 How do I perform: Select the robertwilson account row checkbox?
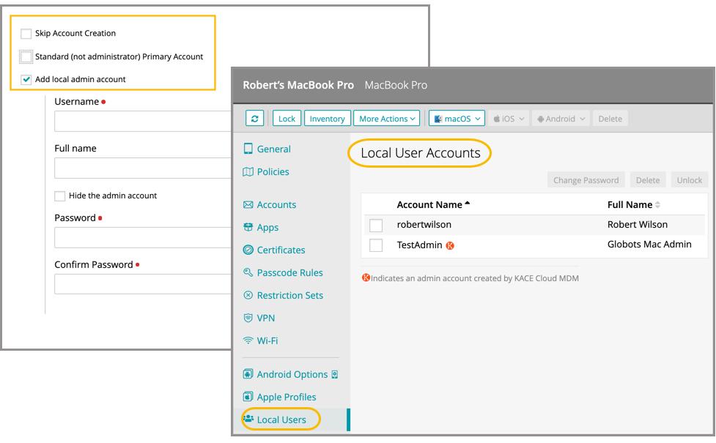tap(376, 226)
